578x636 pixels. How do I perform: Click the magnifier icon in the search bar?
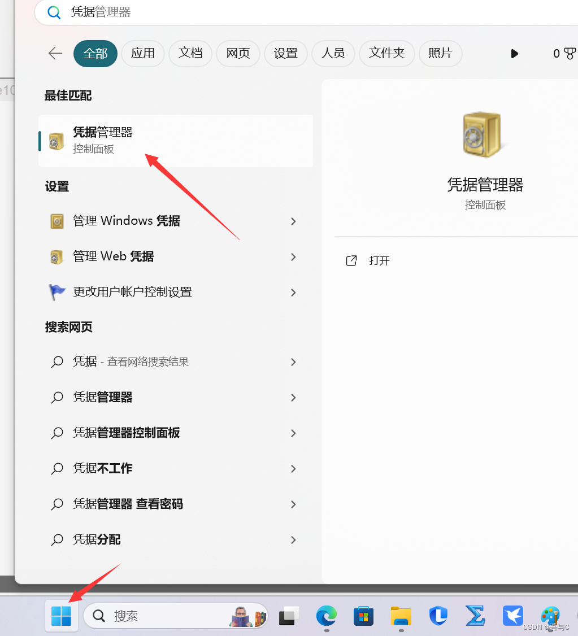click(54, 12)
